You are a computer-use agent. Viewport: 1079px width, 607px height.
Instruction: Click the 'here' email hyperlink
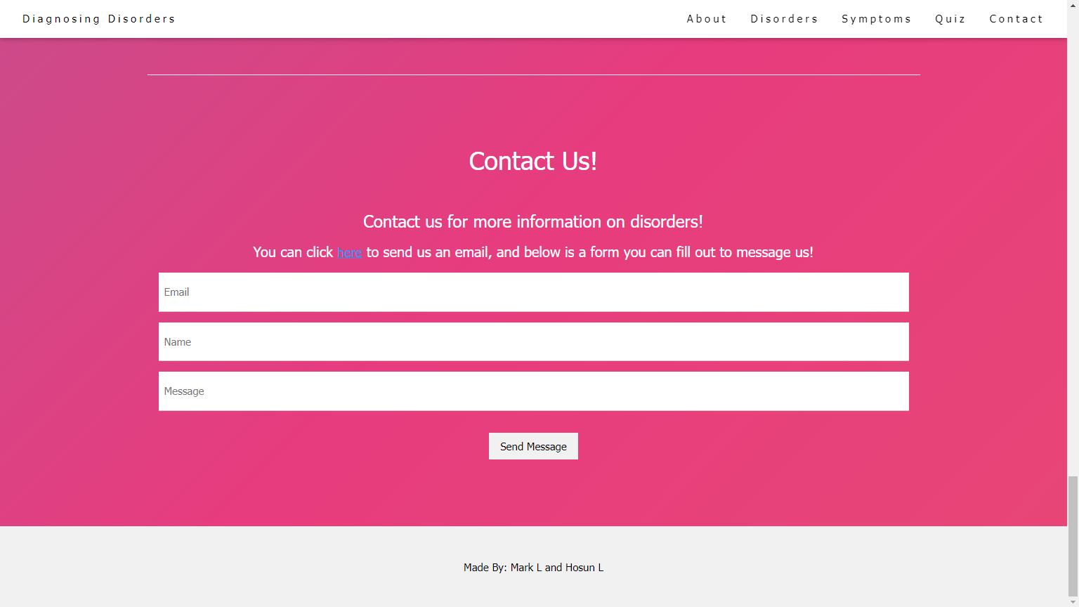pos(349,252)
